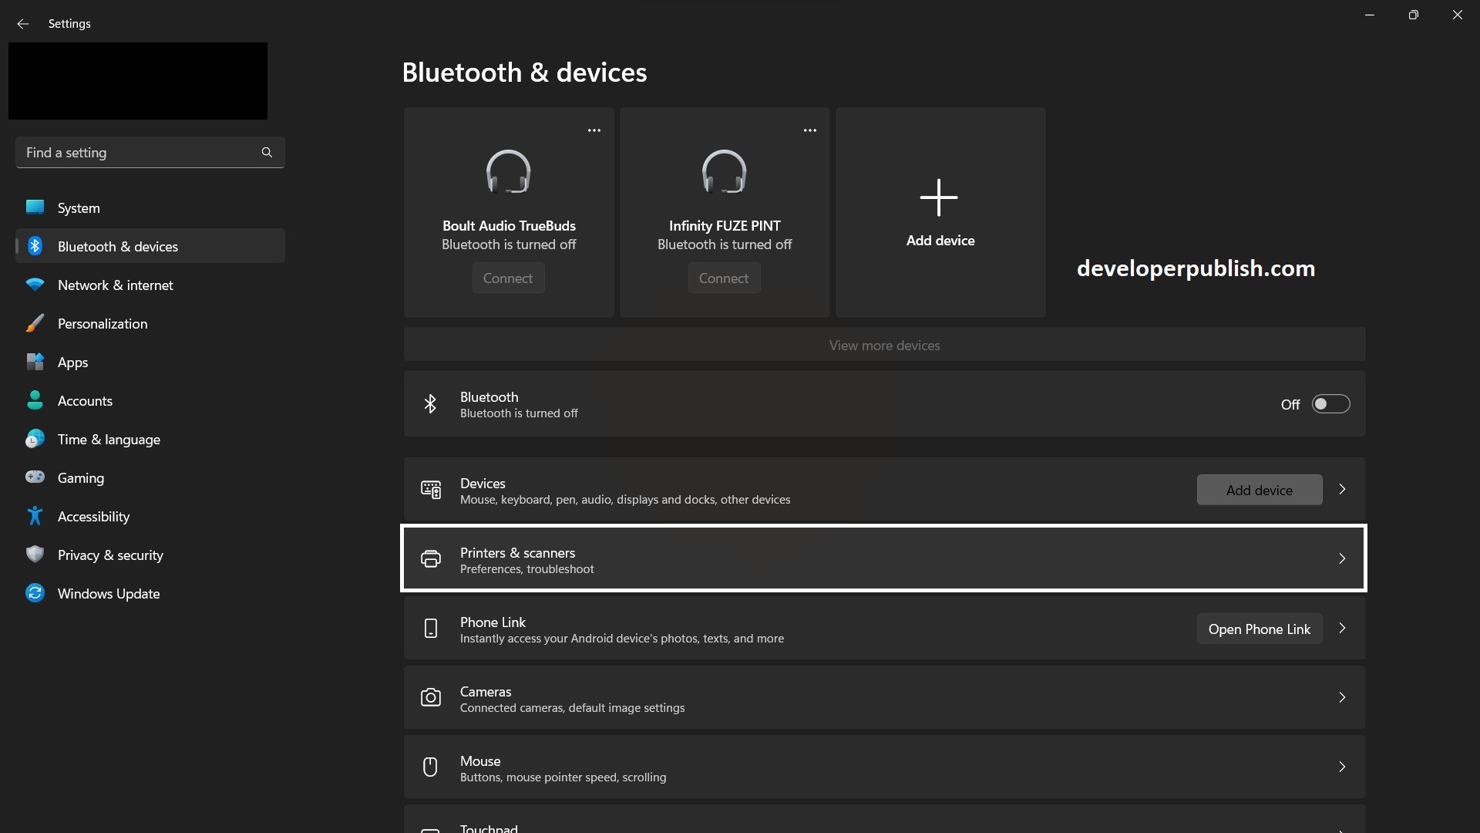
Task: Open Accessibility settings icon
Action: 35,516
